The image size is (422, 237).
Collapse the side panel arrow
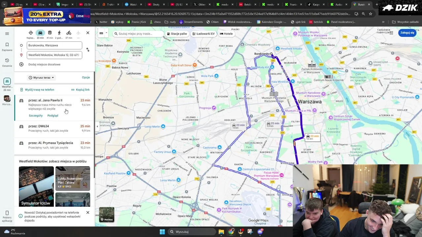97,126
